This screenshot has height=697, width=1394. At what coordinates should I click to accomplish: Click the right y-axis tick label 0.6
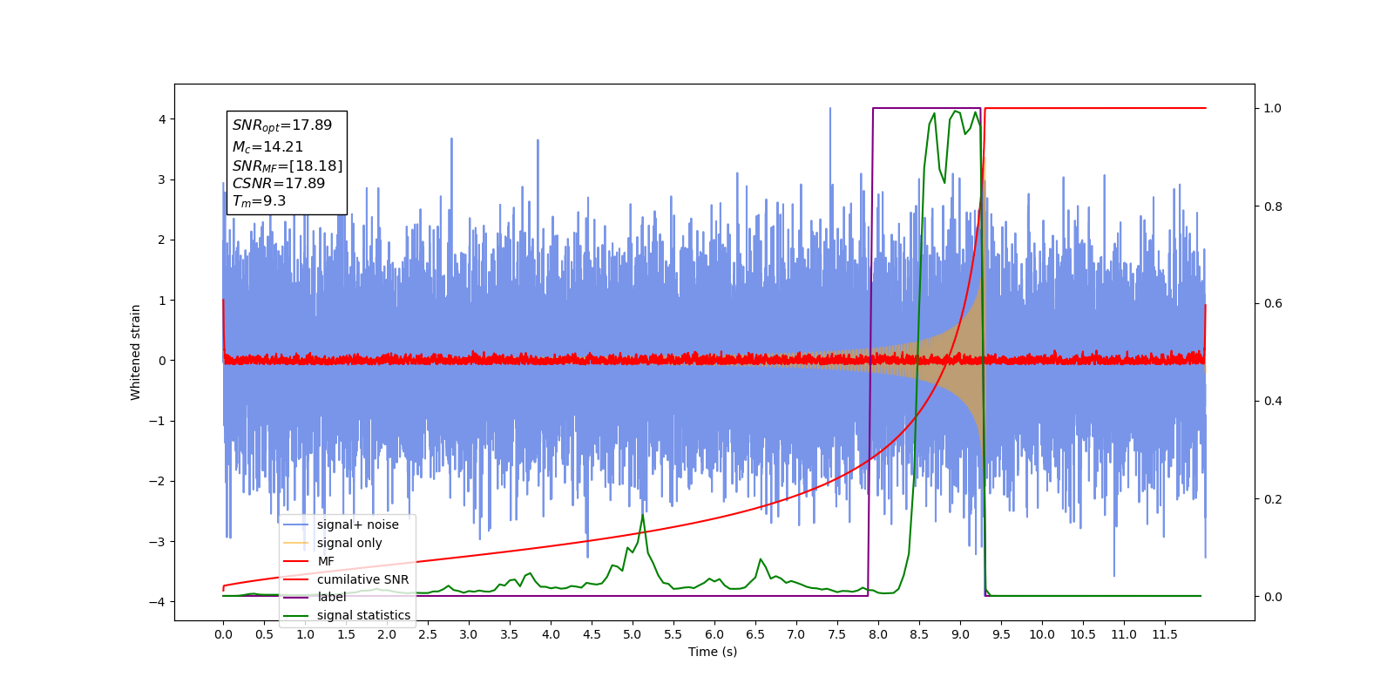tap(1273, 304)
